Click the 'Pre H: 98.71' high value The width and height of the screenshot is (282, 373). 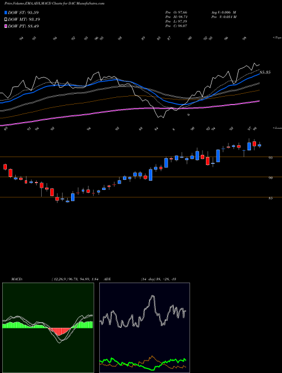pos(177,17)
